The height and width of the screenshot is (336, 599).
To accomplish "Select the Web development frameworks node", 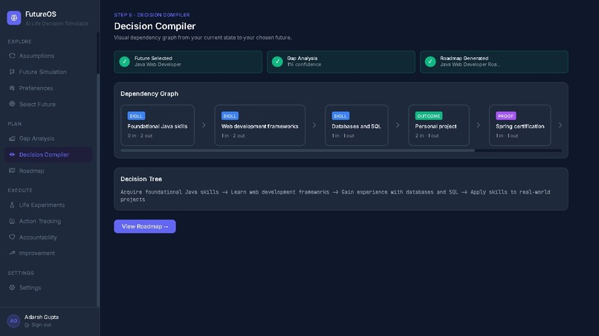I will click(260, 125).
